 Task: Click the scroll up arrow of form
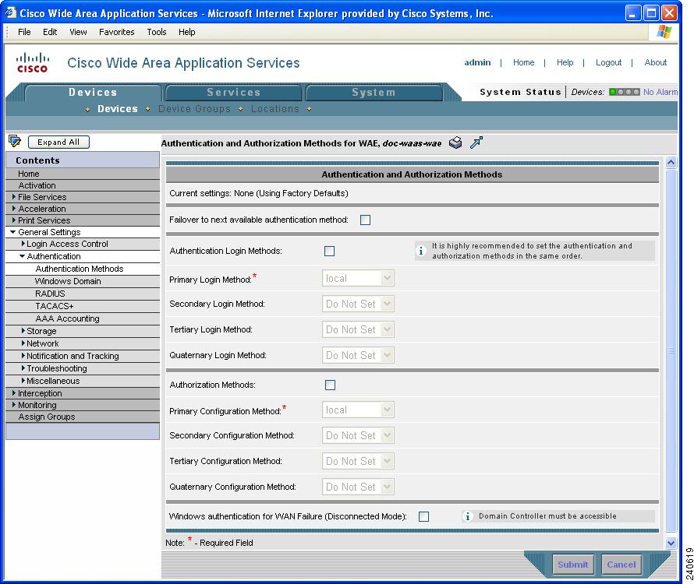click(x=671, y=162)
